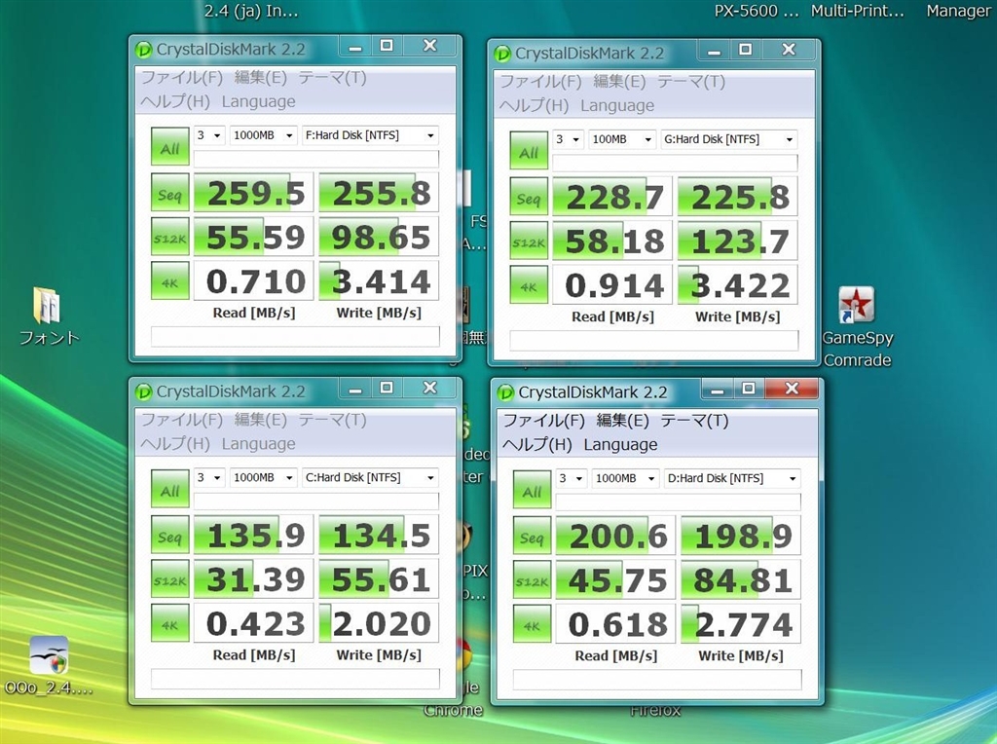This screenshot has width=997, height=744.
Task: Open 1000MB size dropdown in D: drive window
Action: (625, 478)
